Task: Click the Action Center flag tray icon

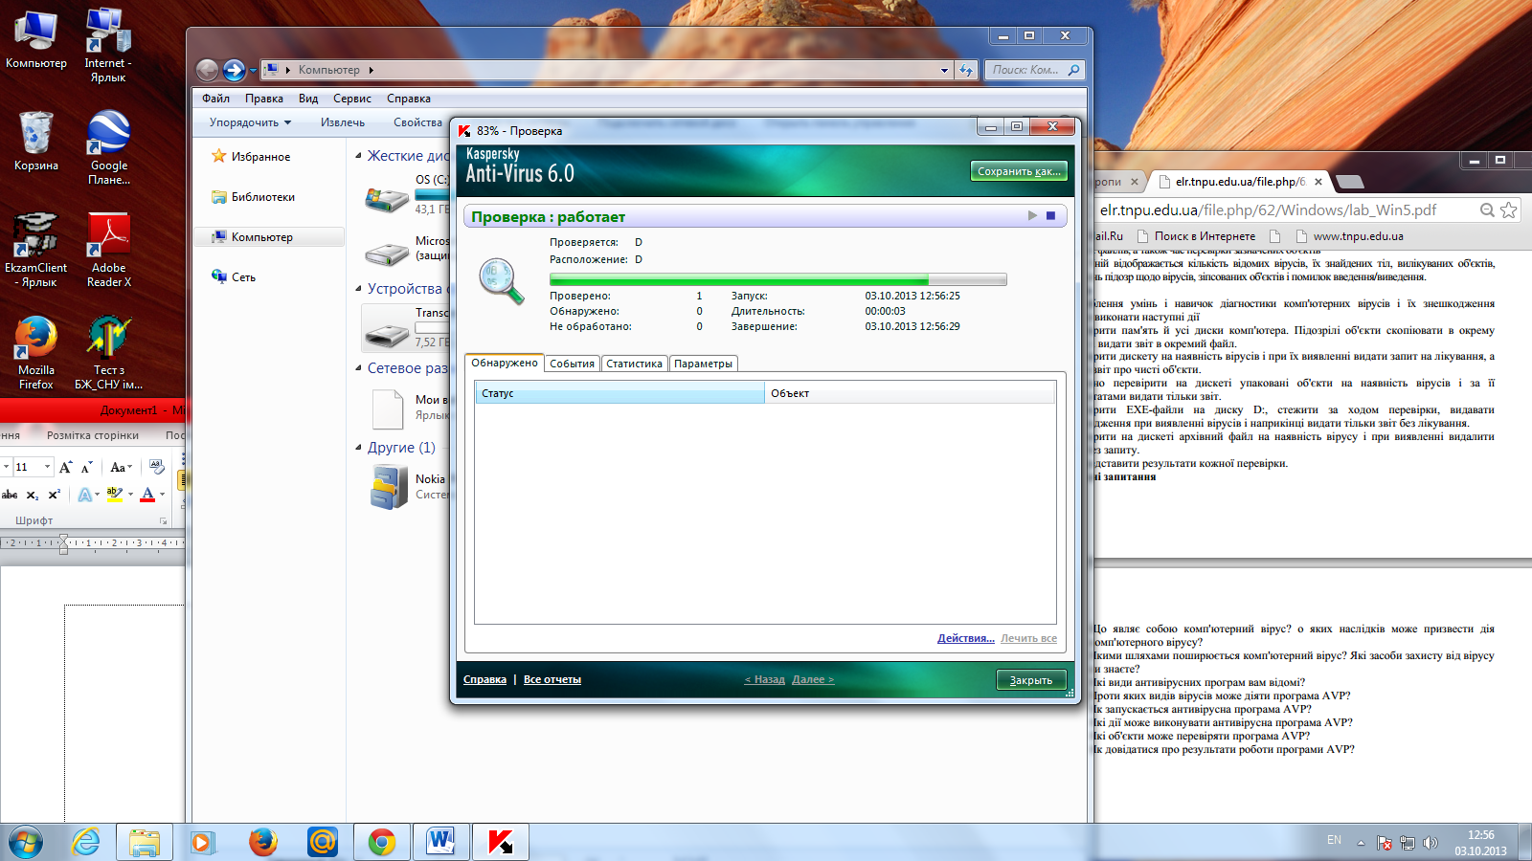Action: (x=1384, y=843)
